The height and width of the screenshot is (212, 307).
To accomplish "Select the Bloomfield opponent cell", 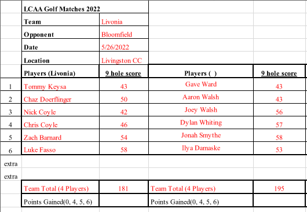I will point(124,32).
